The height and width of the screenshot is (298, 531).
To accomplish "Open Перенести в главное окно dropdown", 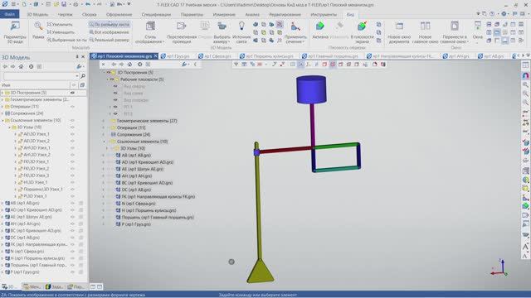I will click(455, 32).
